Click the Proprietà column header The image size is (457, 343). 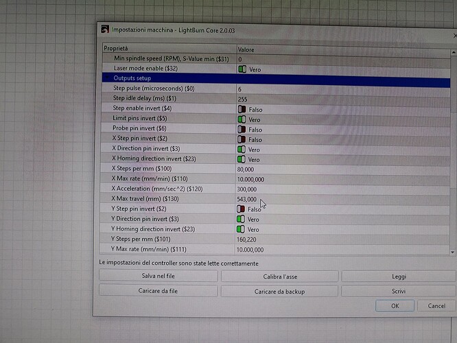[168, 49]
